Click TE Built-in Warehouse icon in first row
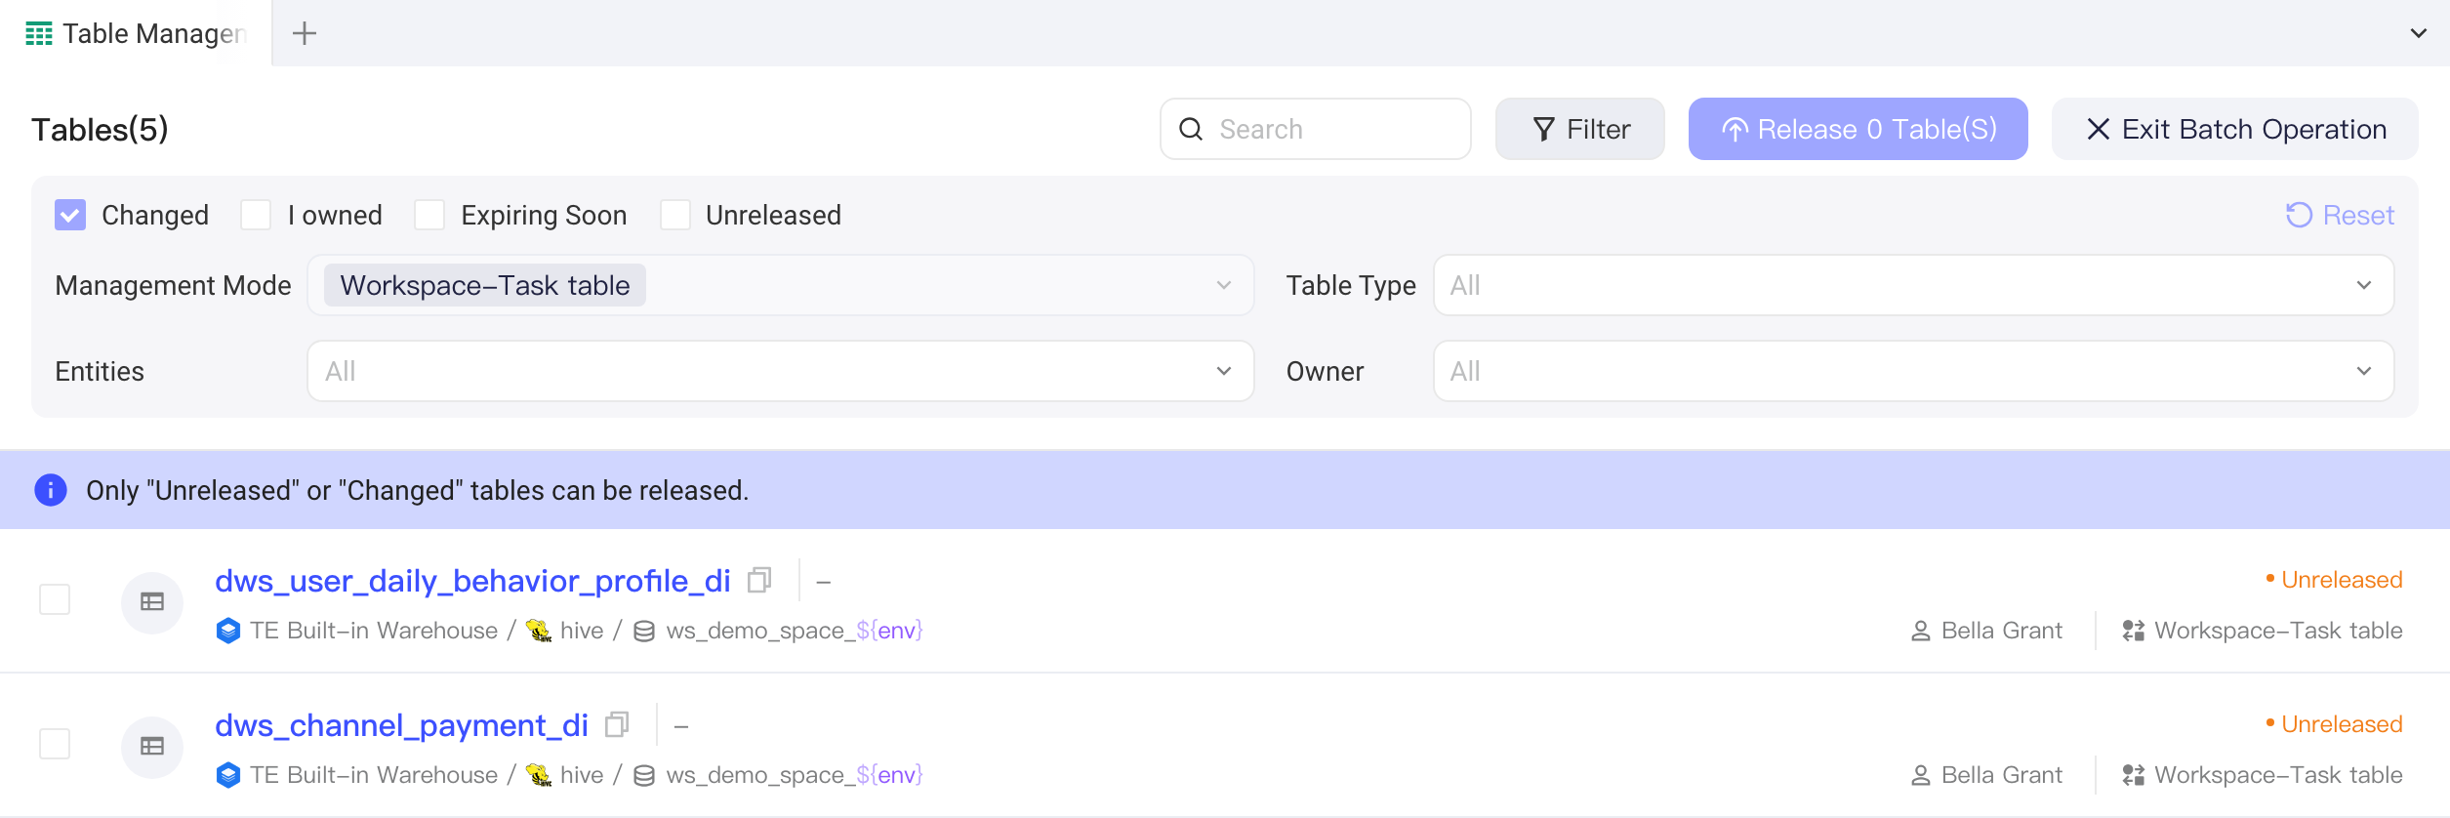 (228, 631)
